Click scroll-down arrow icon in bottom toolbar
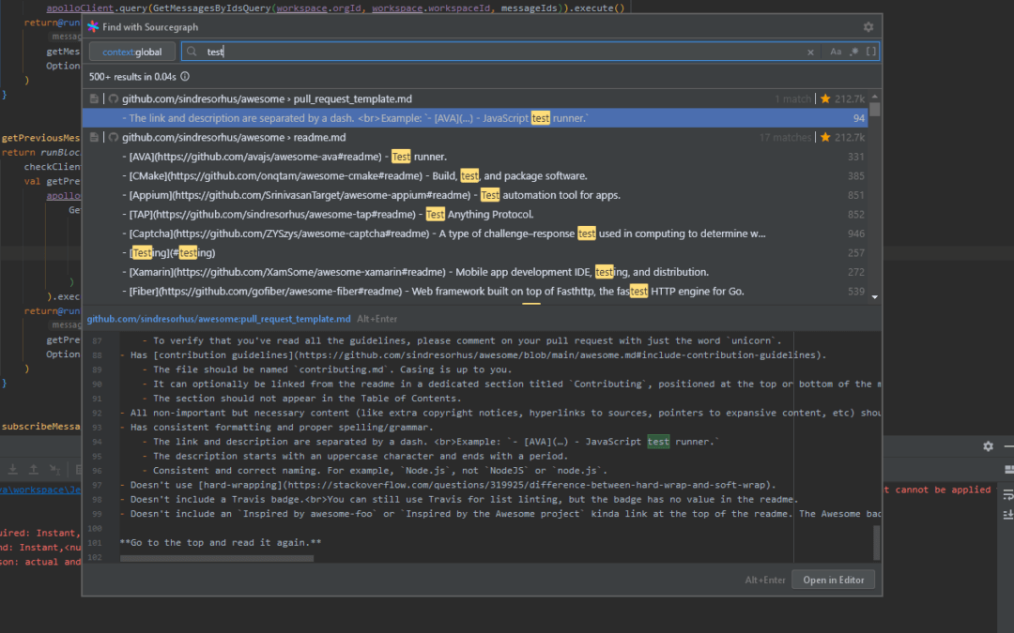 [12, 470]
